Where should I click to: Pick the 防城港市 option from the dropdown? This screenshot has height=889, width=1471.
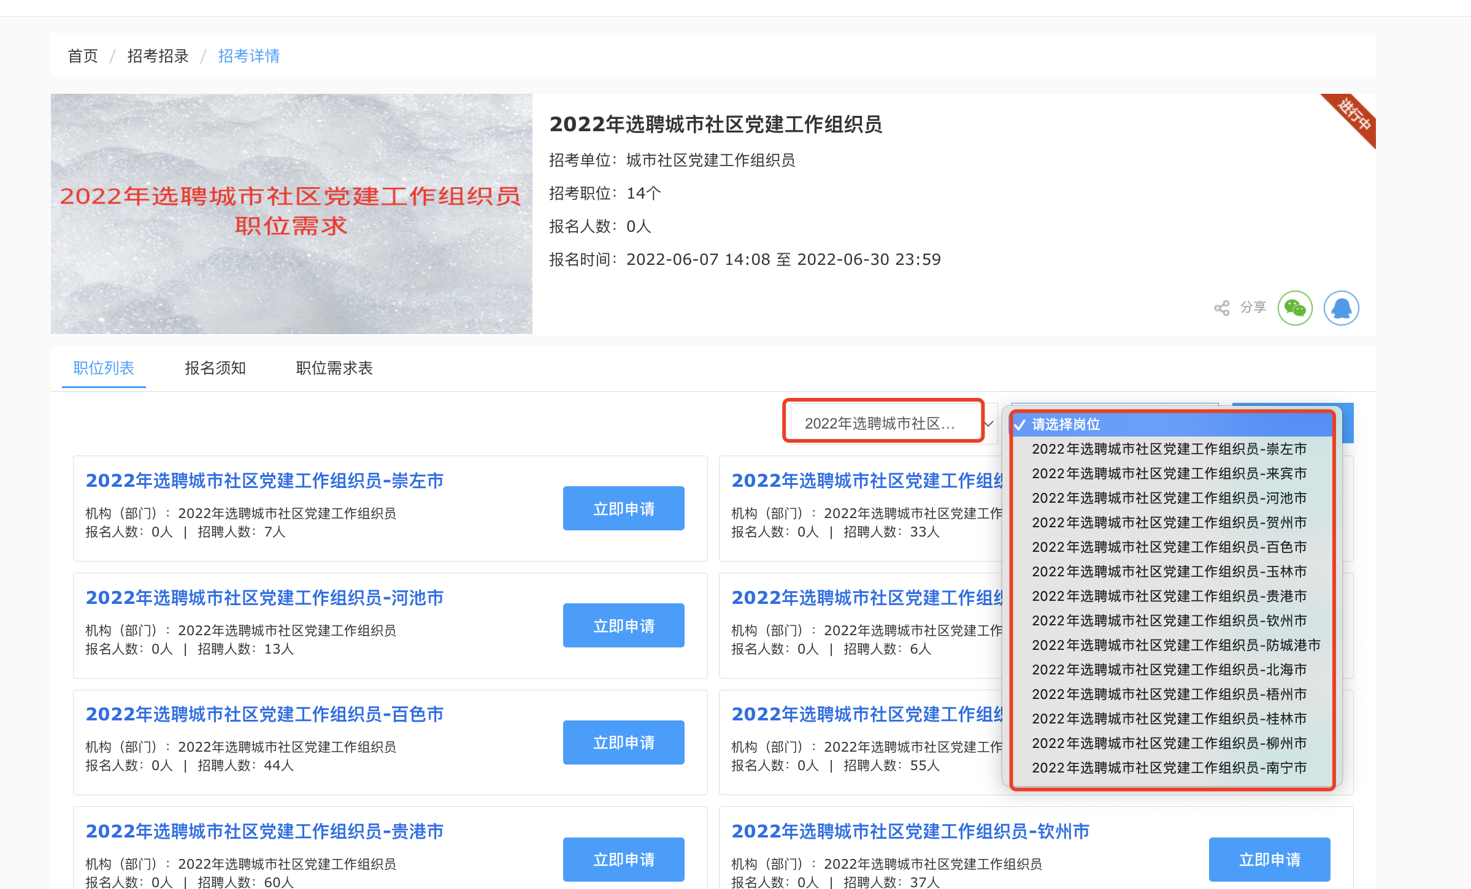1175,645
